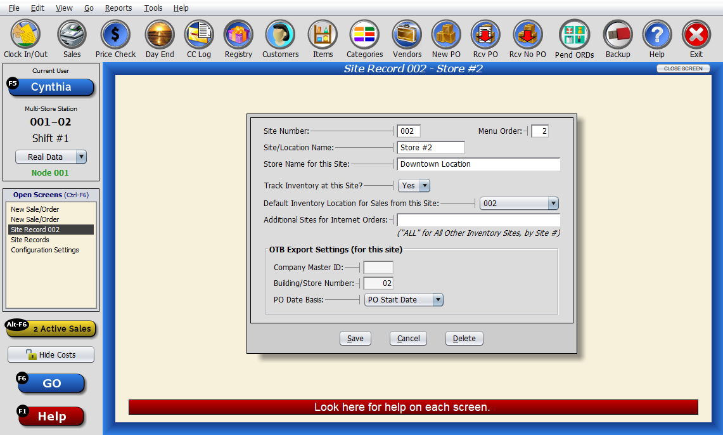Click the red help message bar

click(x=413, y=407)
